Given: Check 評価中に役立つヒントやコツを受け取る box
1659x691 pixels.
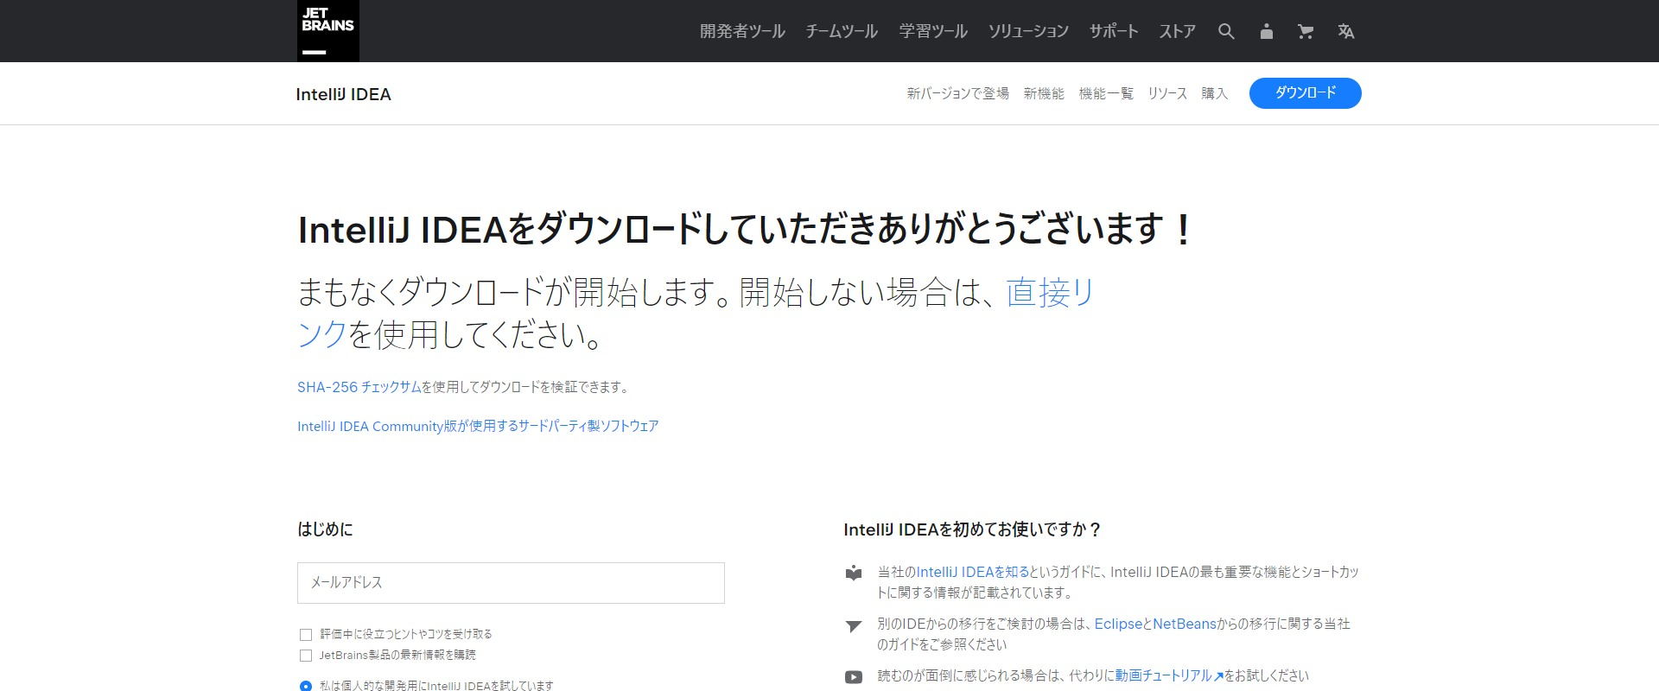Looking at the screenshot, I should tap(305, 635).
